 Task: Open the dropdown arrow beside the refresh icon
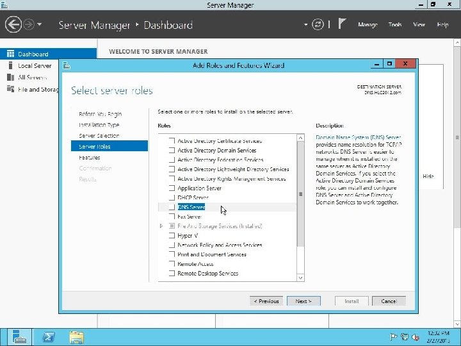pos(306,25)
